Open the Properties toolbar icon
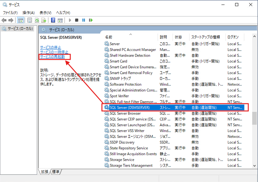This screenshot has width=258, height=182. 30,20
